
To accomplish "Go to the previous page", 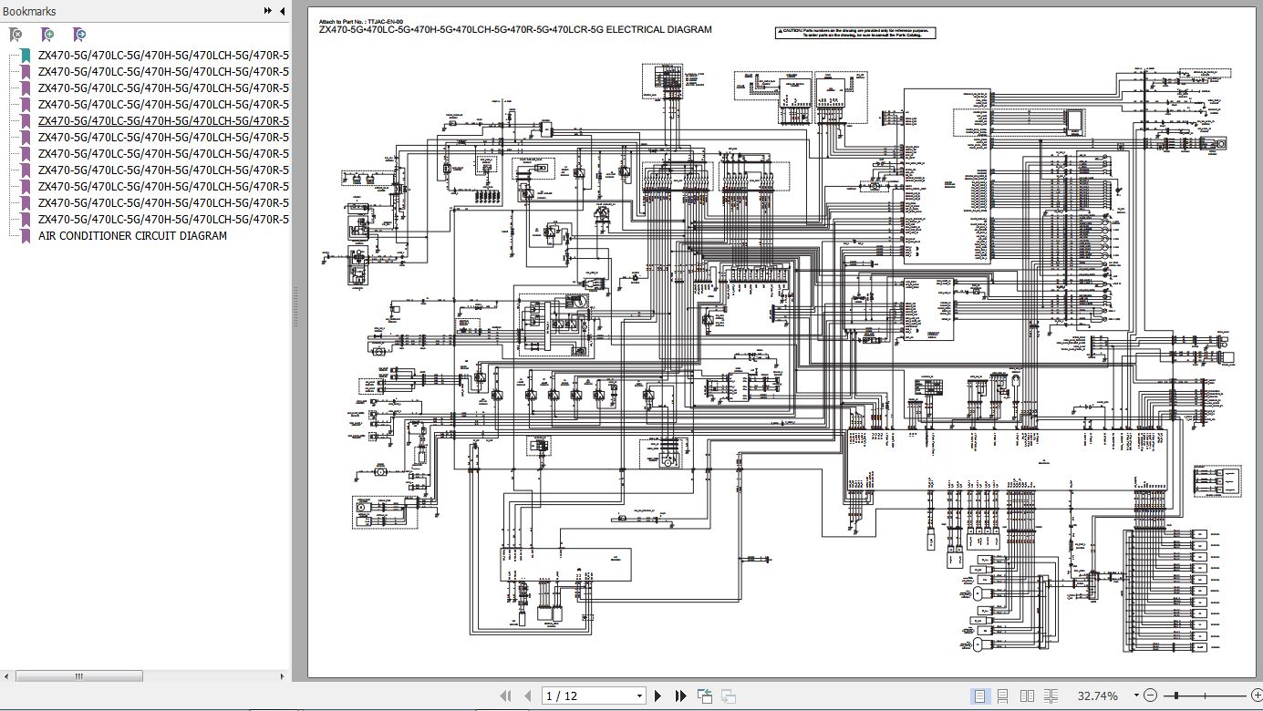I will coord(528,696).
